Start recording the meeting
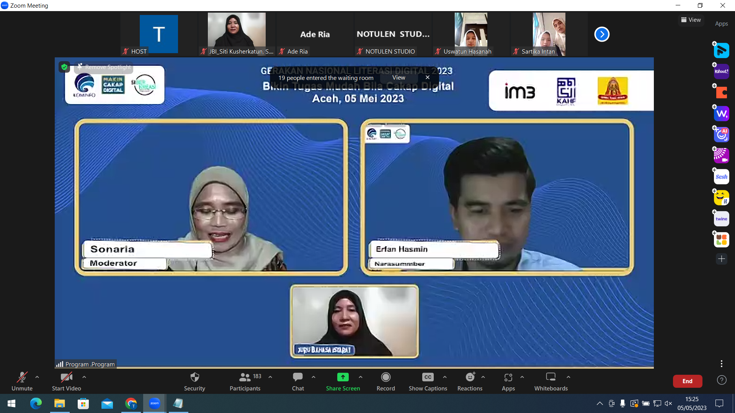The height and width of the screenshot is (413, 735). (x=385, y=382)
